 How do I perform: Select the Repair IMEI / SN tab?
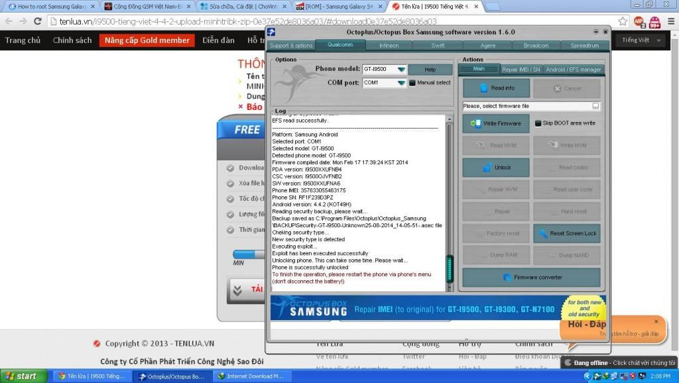(521, 69)
